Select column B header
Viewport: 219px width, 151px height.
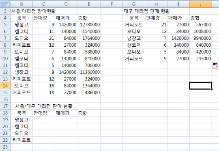coord(21,4)
